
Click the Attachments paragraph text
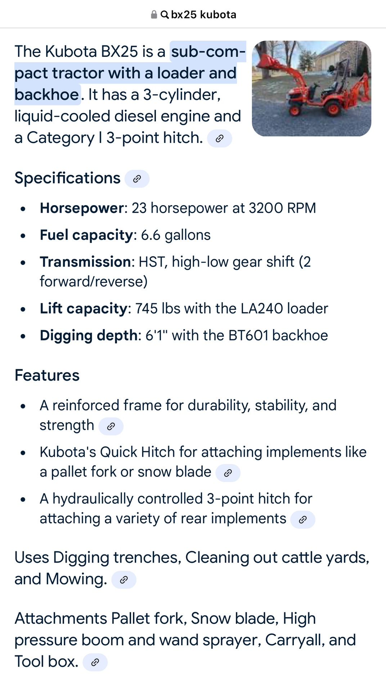(x=185, y=640)
